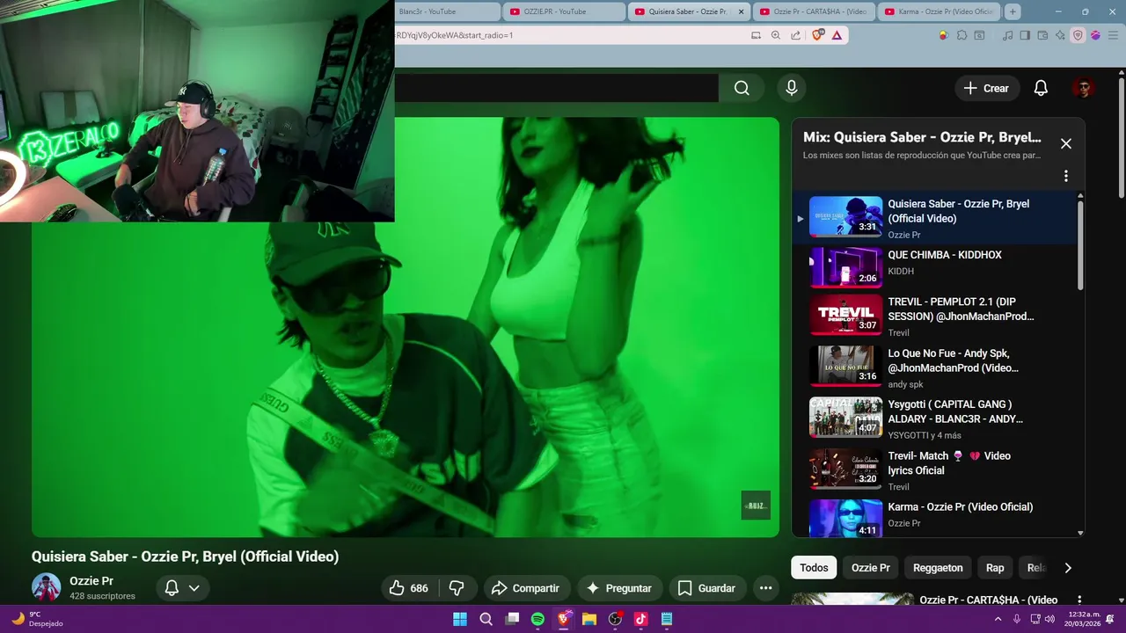The height and width of the screenshot is (633, 1126).
Task: Open the Windows Start menu
Action: pos(460,619)
